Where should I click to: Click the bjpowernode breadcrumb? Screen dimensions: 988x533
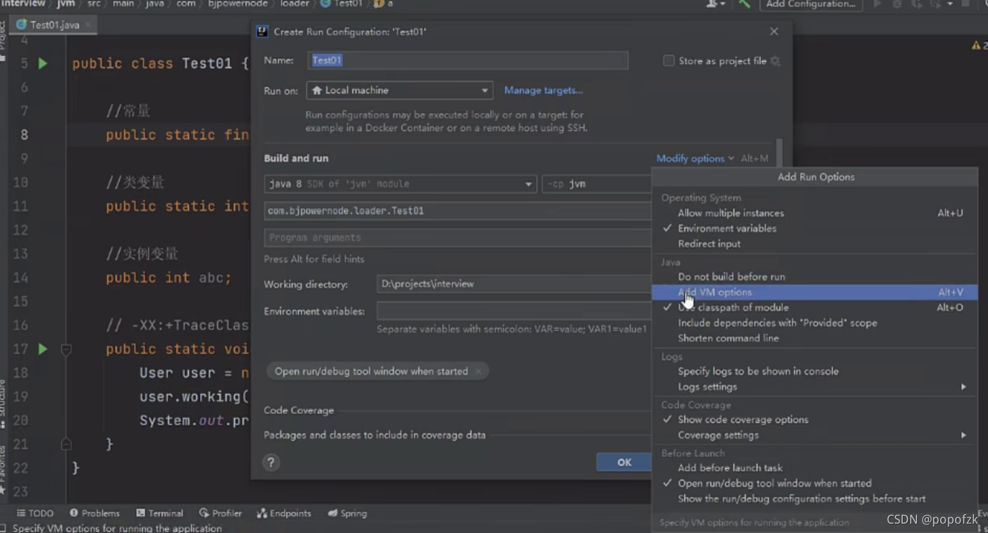[237, 4]
